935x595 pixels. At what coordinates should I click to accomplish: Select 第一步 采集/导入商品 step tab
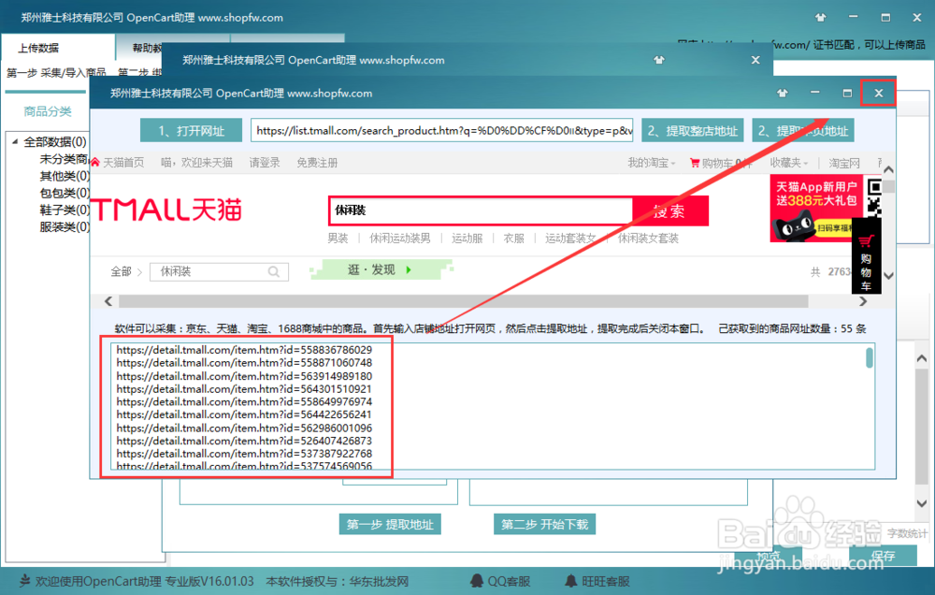(56, 72)
